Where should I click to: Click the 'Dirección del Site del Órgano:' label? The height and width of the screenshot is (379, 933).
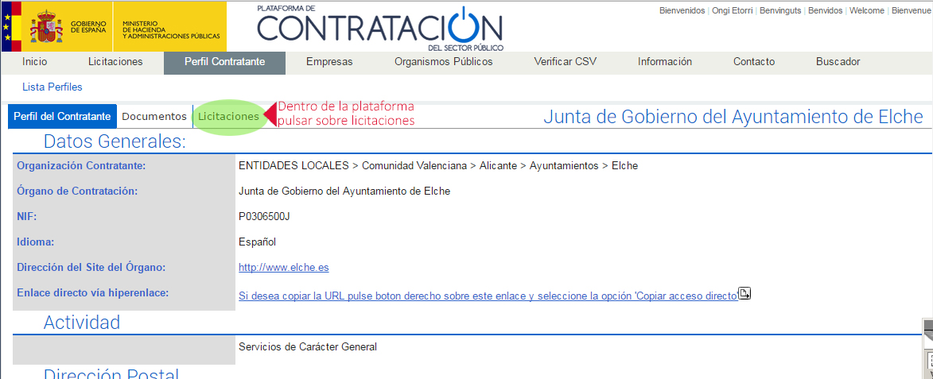91,268
